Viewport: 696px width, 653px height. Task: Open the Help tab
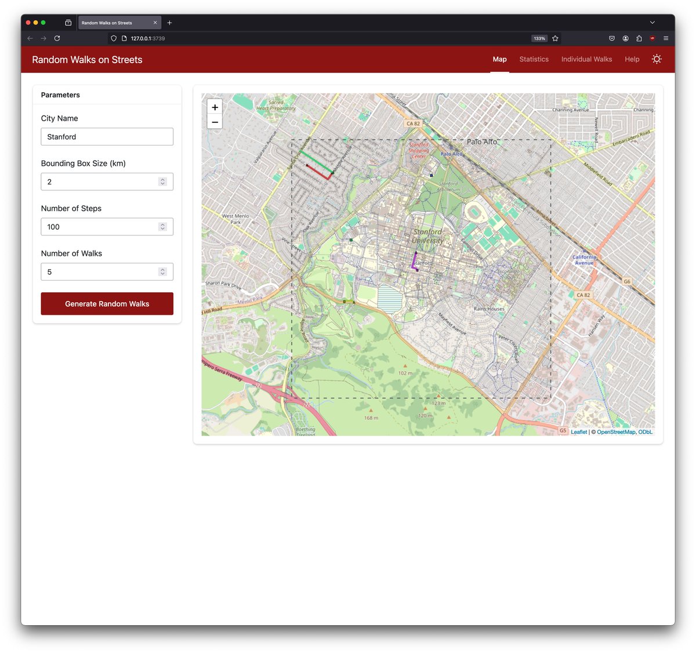632,59
